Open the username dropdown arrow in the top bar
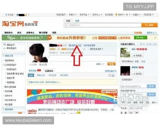 click(29, 15)
